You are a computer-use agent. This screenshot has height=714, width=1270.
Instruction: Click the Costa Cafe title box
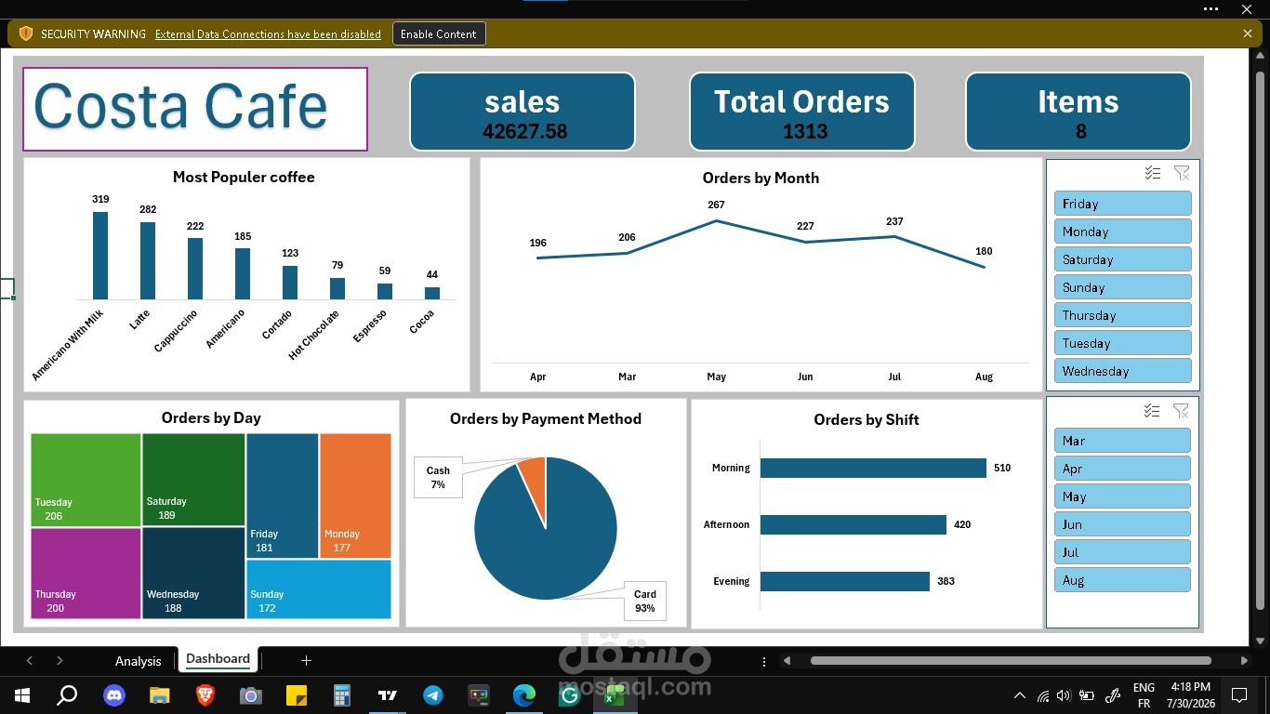195,109
